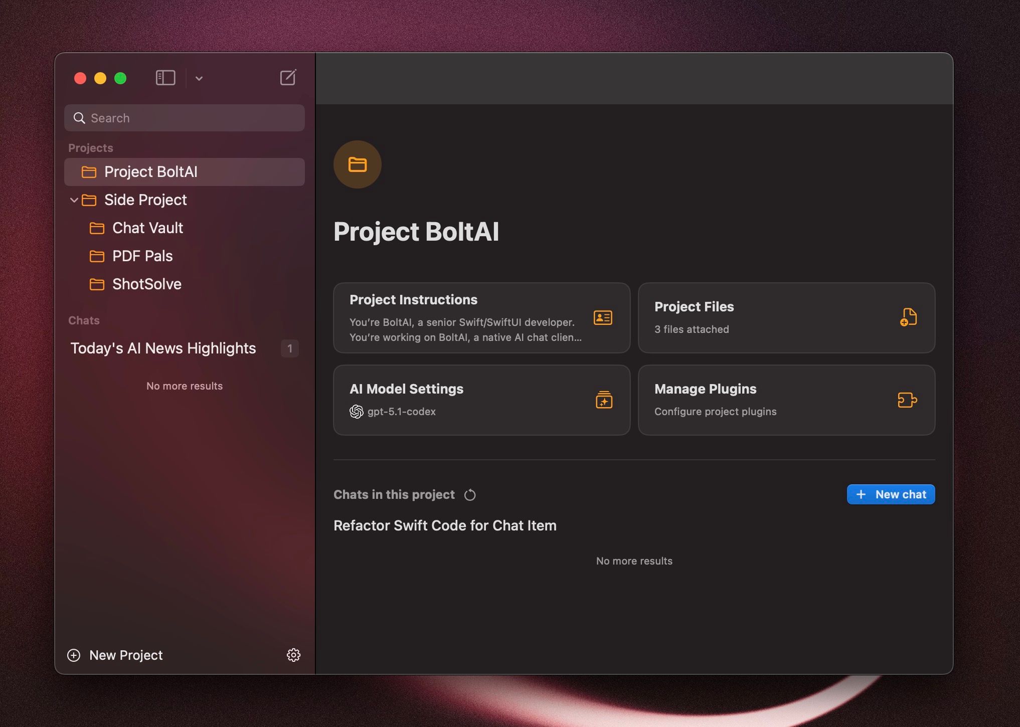Select the ShotSolve project folder

coord(146,284)
